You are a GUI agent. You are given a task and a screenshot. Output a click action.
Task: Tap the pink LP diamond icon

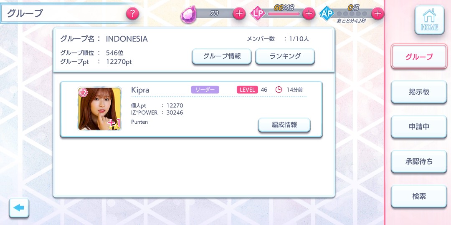pyautogui.click(x=257, y=13)
